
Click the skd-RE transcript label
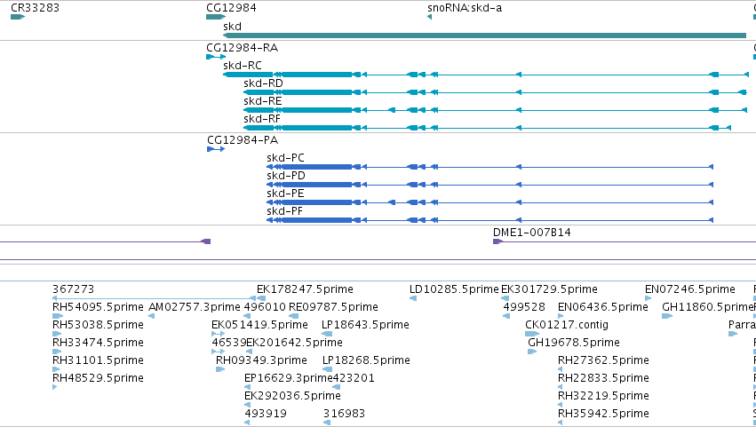click(263, 101)
